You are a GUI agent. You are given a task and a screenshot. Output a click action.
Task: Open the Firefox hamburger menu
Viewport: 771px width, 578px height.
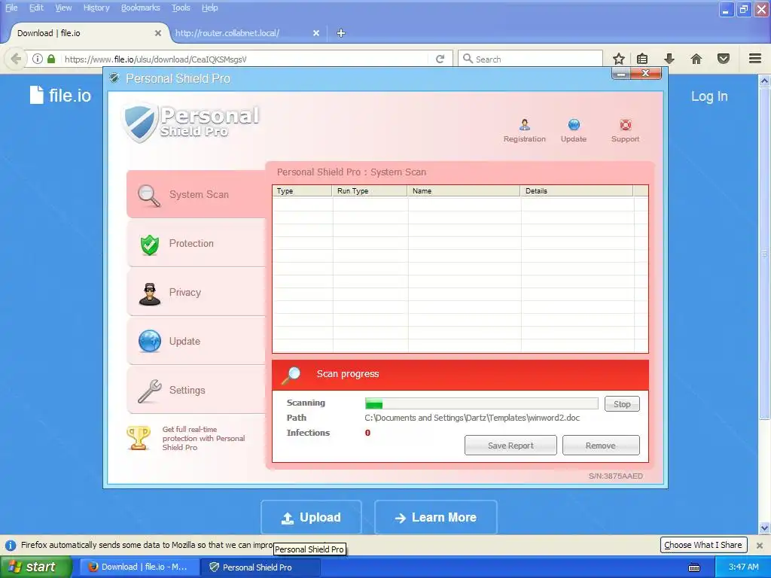(x=755, y=59)
